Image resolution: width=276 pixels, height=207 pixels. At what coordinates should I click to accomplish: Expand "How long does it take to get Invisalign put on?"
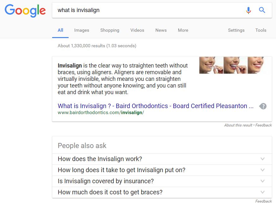tap(162, 170)
